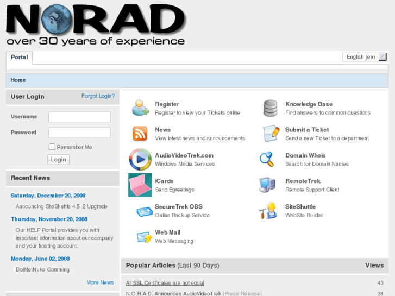Open the Monday, June 02, 2008 news item
Image resolution: width=395 pixels, height=296 pixels.
pyautogui.click(x=40, y=259)
